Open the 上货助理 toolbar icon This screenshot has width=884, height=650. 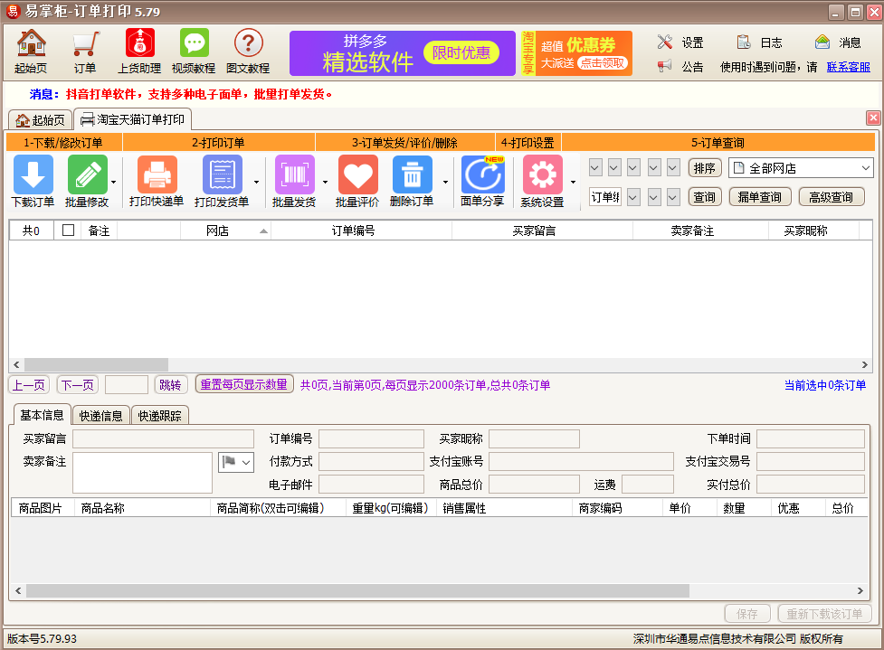[139, 43]
